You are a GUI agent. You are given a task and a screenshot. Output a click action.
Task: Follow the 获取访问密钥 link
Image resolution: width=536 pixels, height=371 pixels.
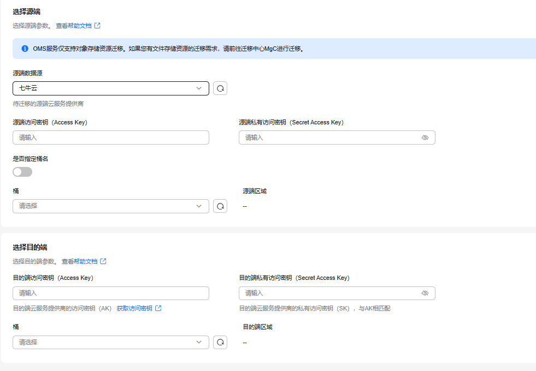[134, 308]
